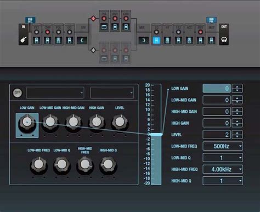Image resolution: width=260 pixels, height=212 pixels.
Task: Click the OUT headphones output block
Action: (x=224, y=35)
